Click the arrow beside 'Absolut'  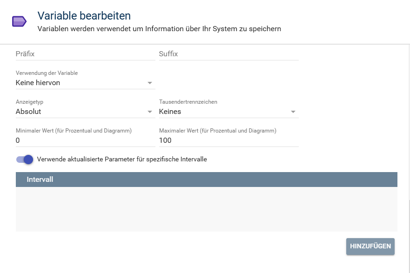150,112
